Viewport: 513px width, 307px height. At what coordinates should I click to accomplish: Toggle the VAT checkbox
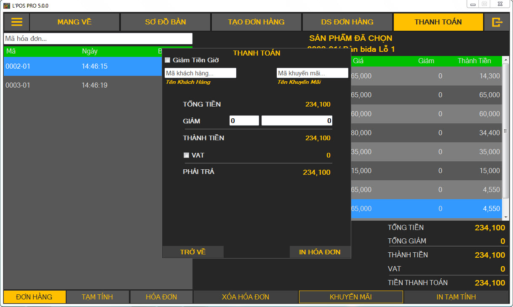pos(186,155)
